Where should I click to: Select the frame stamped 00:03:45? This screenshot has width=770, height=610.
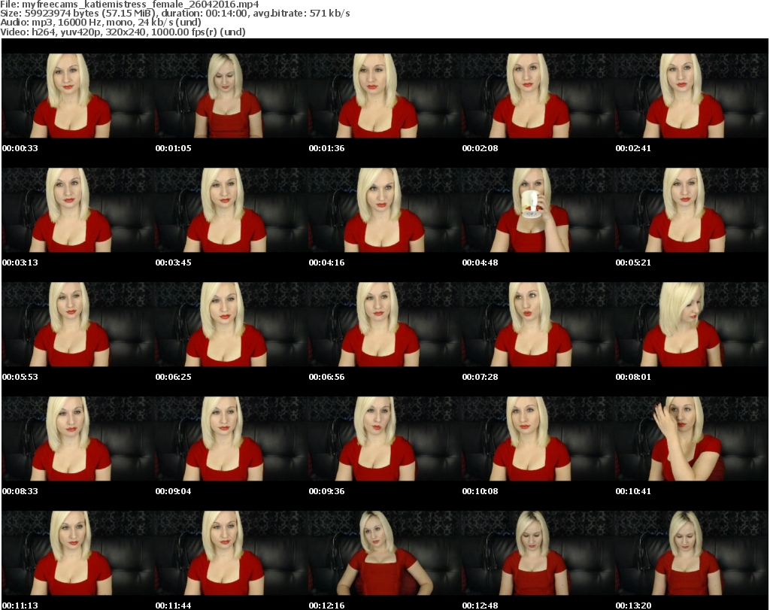point(232,210)
